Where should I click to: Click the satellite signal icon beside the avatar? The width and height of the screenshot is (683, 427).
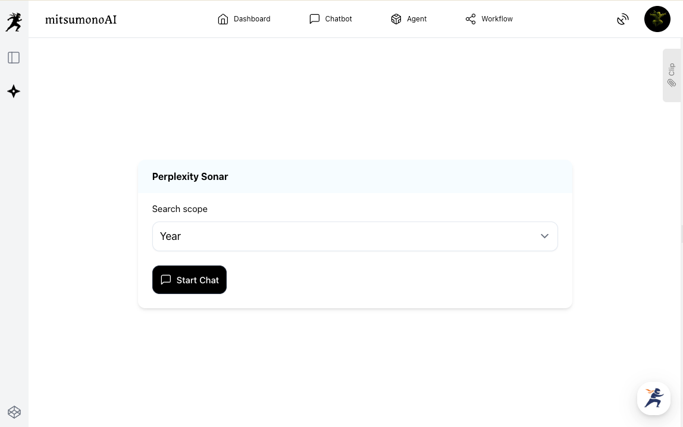coord(623,20)
